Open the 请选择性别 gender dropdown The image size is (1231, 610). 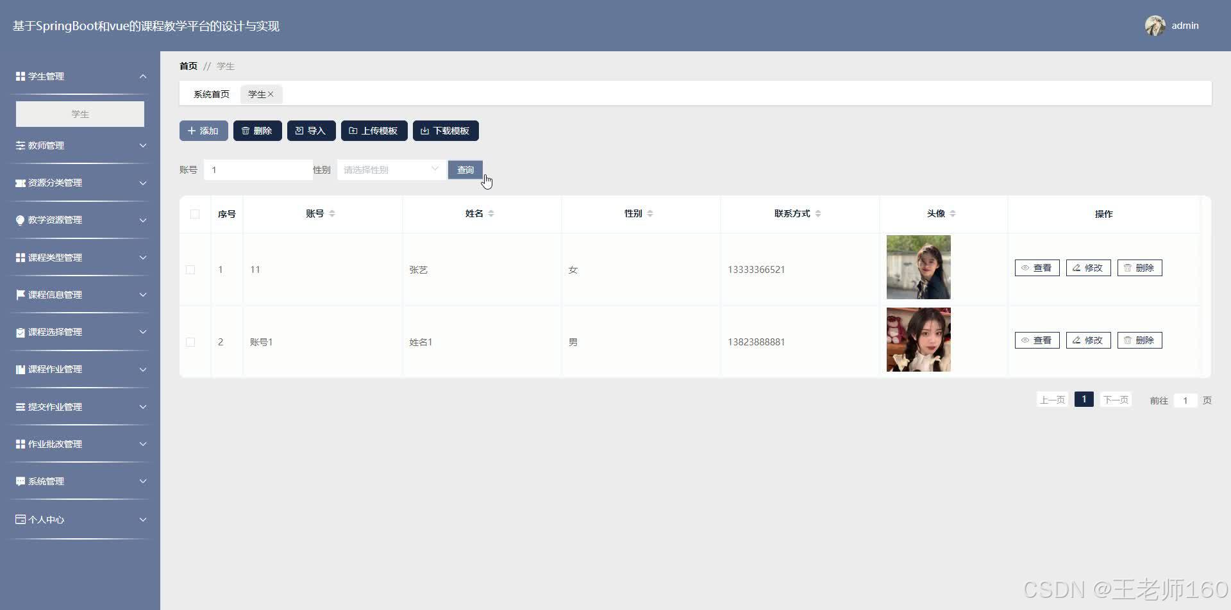coord(391,170)
